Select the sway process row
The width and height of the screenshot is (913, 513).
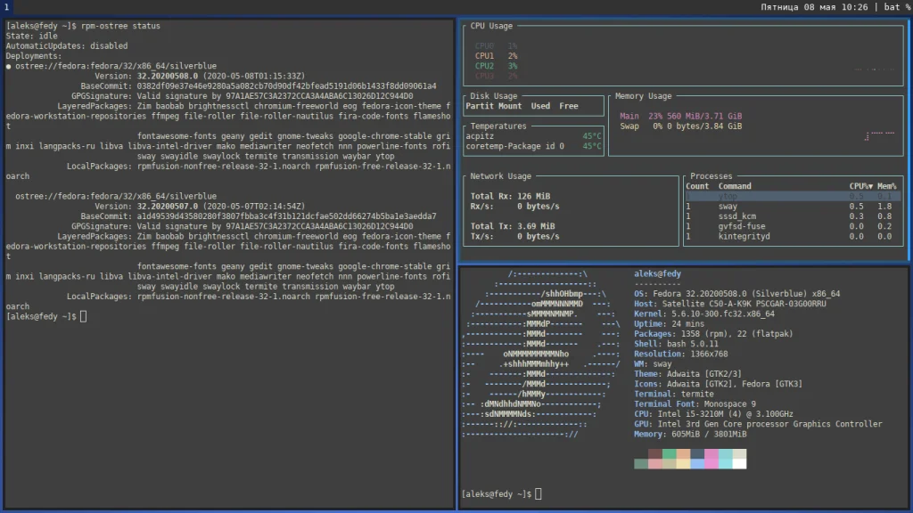point(793,207)
